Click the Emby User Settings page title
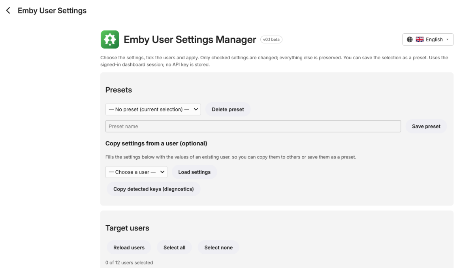Viewport: 474px width, 268px height. pos(52,11)
